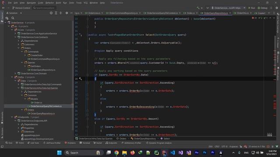Open Solution panel gear options

coord(66,13)
